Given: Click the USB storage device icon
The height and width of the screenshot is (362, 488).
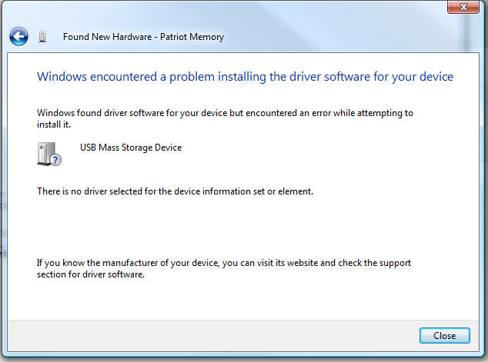Looking at the screenshot, I should (47, 153).
